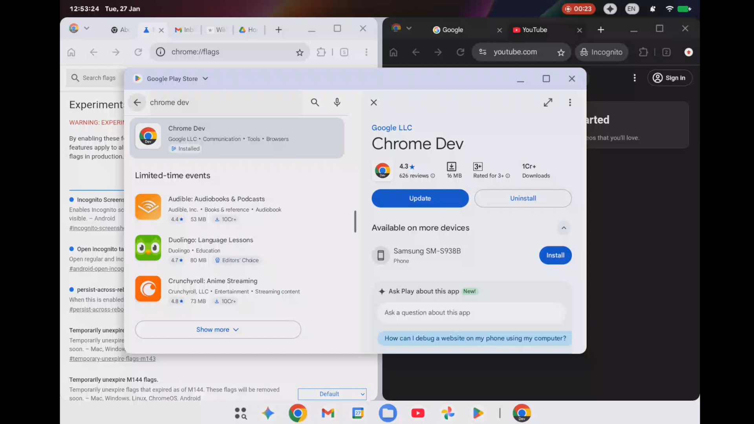Launch Gemini from the shelf
754x424 pixels.
tap(269, 413)
